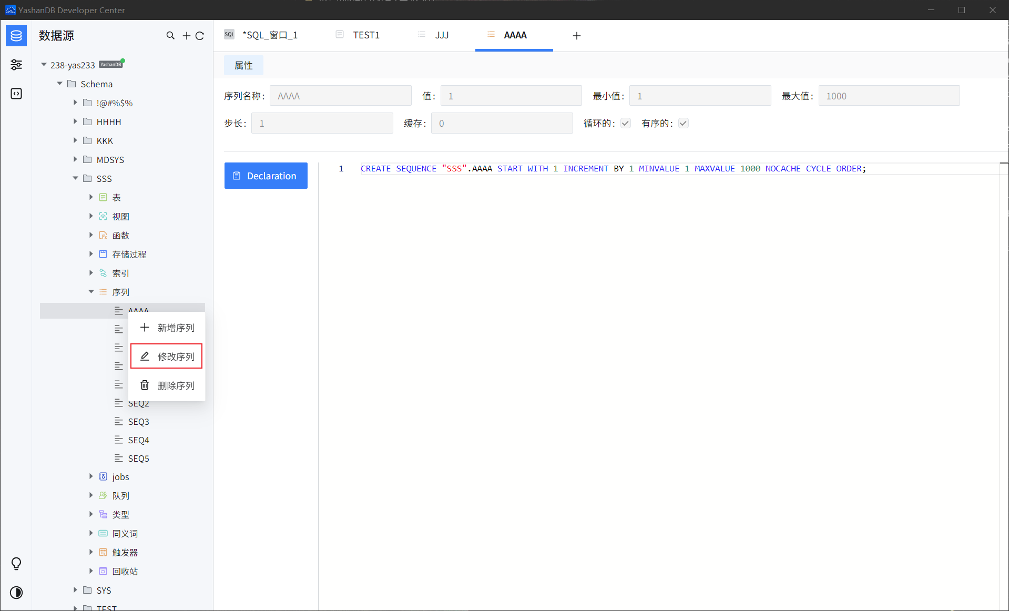Viewport: 1009px width, 611px height.
Task: Select the SEQ5 sequence
Action: click(x=139, y=459)
